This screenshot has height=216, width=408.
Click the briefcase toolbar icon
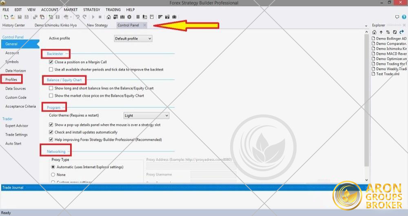tap(174, 17)
